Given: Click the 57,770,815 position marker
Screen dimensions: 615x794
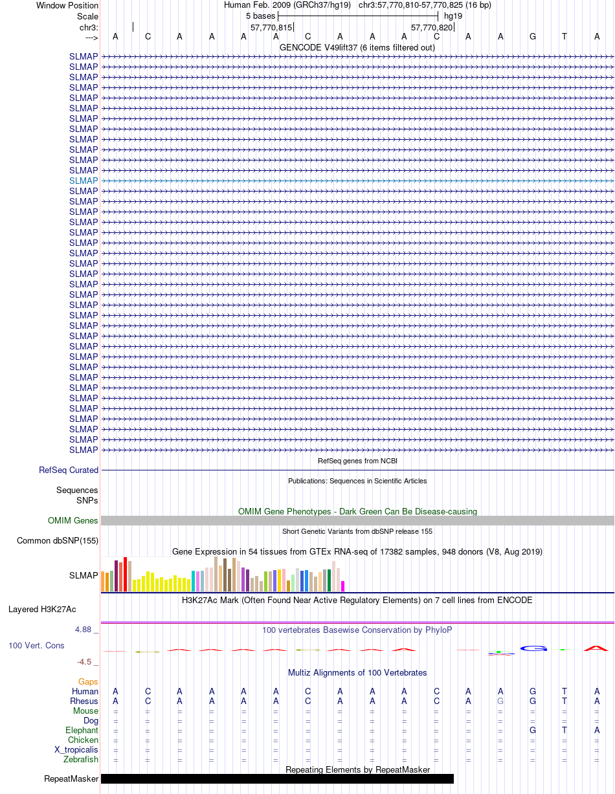Looking at the screenshot, I should coord(271,27).
